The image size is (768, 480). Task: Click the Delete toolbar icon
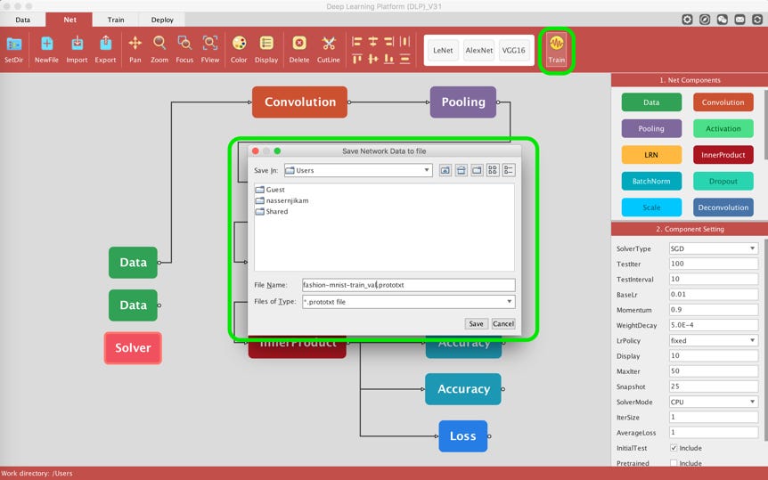coord(299,43)
